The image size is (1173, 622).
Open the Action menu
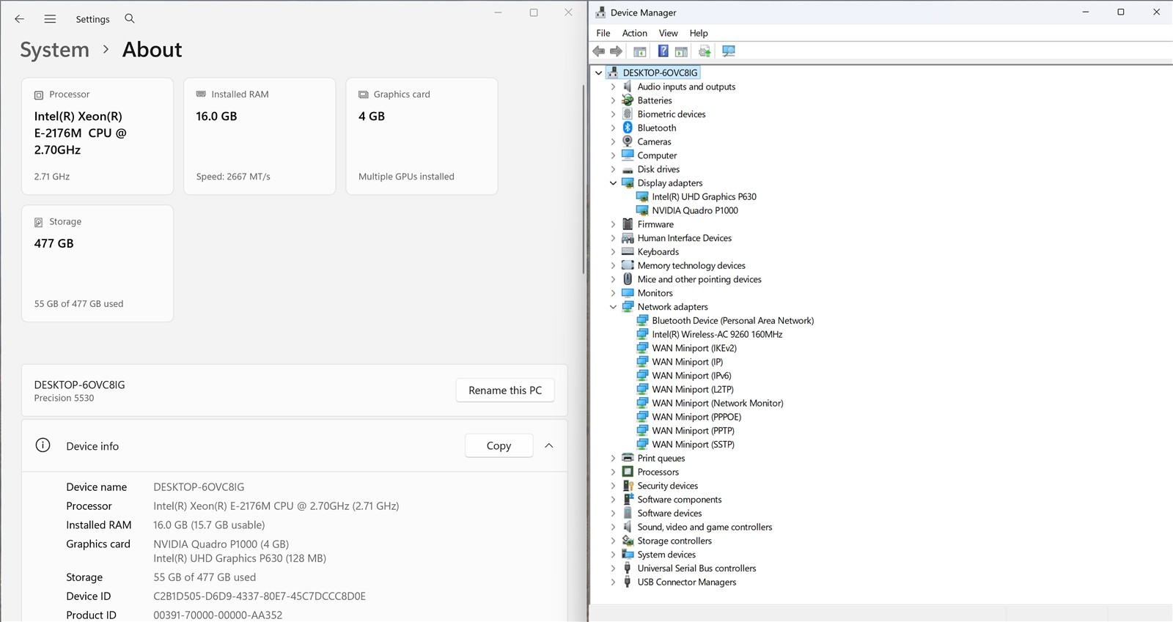tap(635, 33)
